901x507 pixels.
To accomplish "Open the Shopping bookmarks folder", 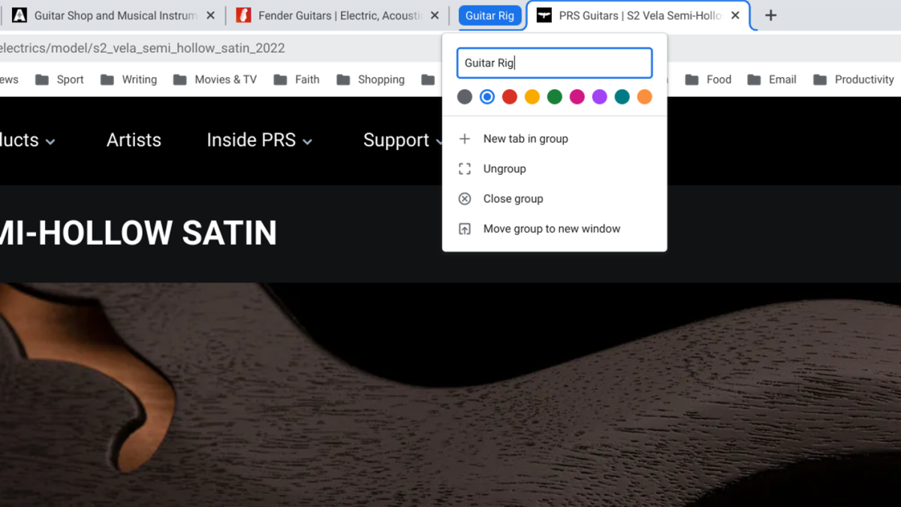I will tap(370, 80).
